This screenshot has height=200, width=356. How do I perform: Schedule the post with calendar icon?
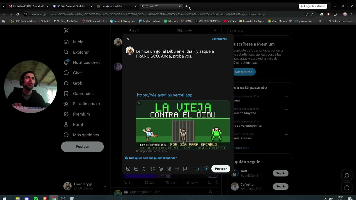click(169, 169)
